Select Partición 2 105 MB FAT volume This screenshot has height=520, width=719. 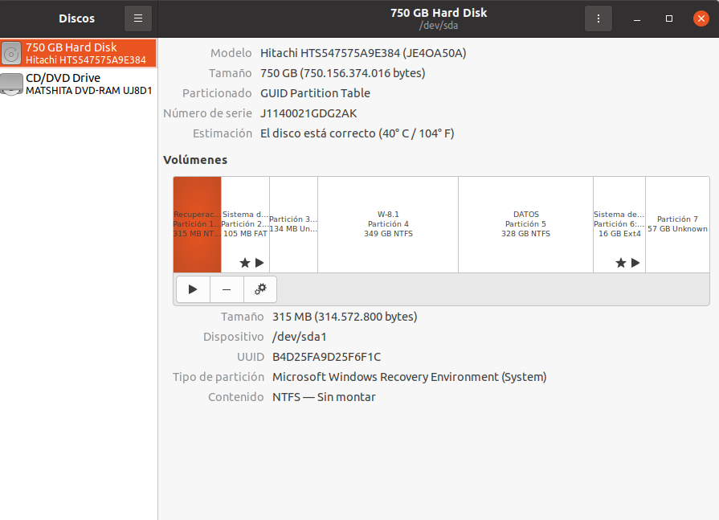[245, 224]
